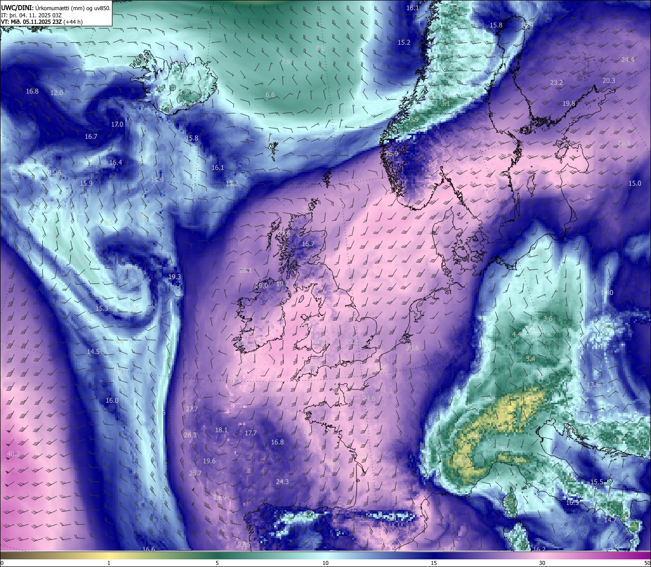Click the 19.8 value on the map

tap(569, 104)
